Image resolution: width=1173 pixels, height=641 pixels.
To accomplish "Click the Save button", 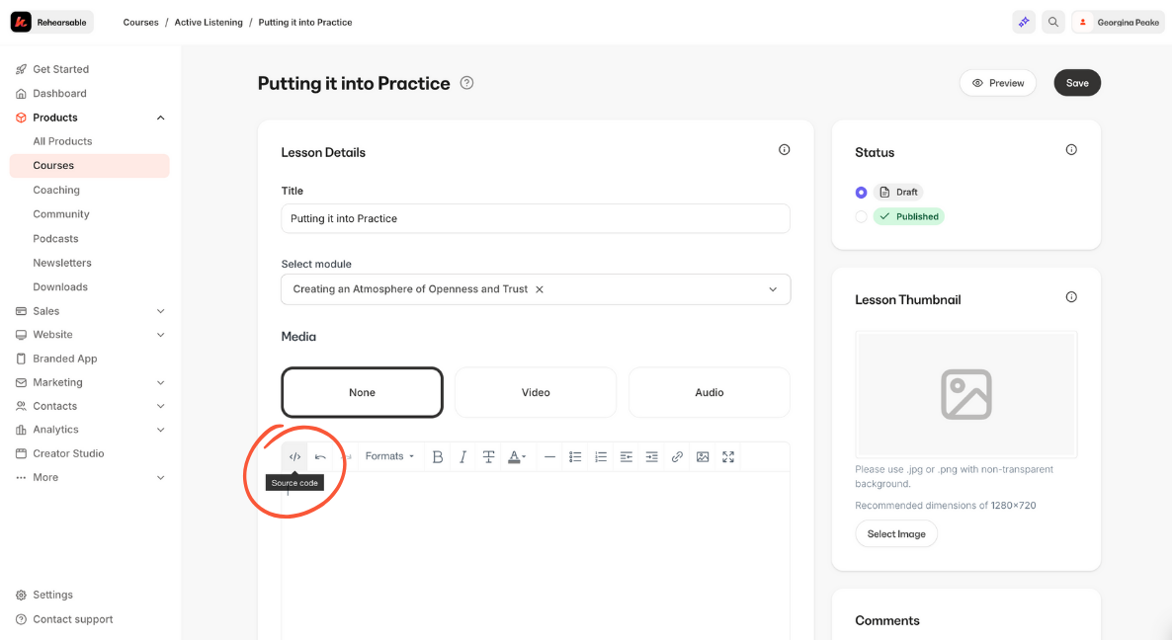I will click(1076, 83).
